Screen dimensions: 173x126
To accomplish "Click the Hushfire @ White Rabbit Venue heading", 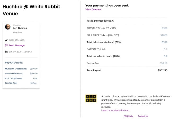I will [x=31, y=10].
